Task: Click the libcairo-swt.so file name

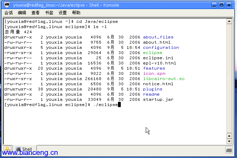Action: (164, 79)
